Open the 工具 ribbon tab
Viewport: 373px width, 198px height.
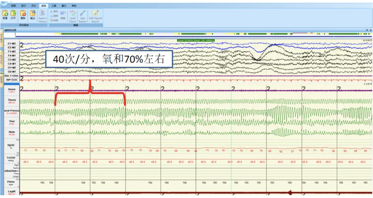coord(54,6)
